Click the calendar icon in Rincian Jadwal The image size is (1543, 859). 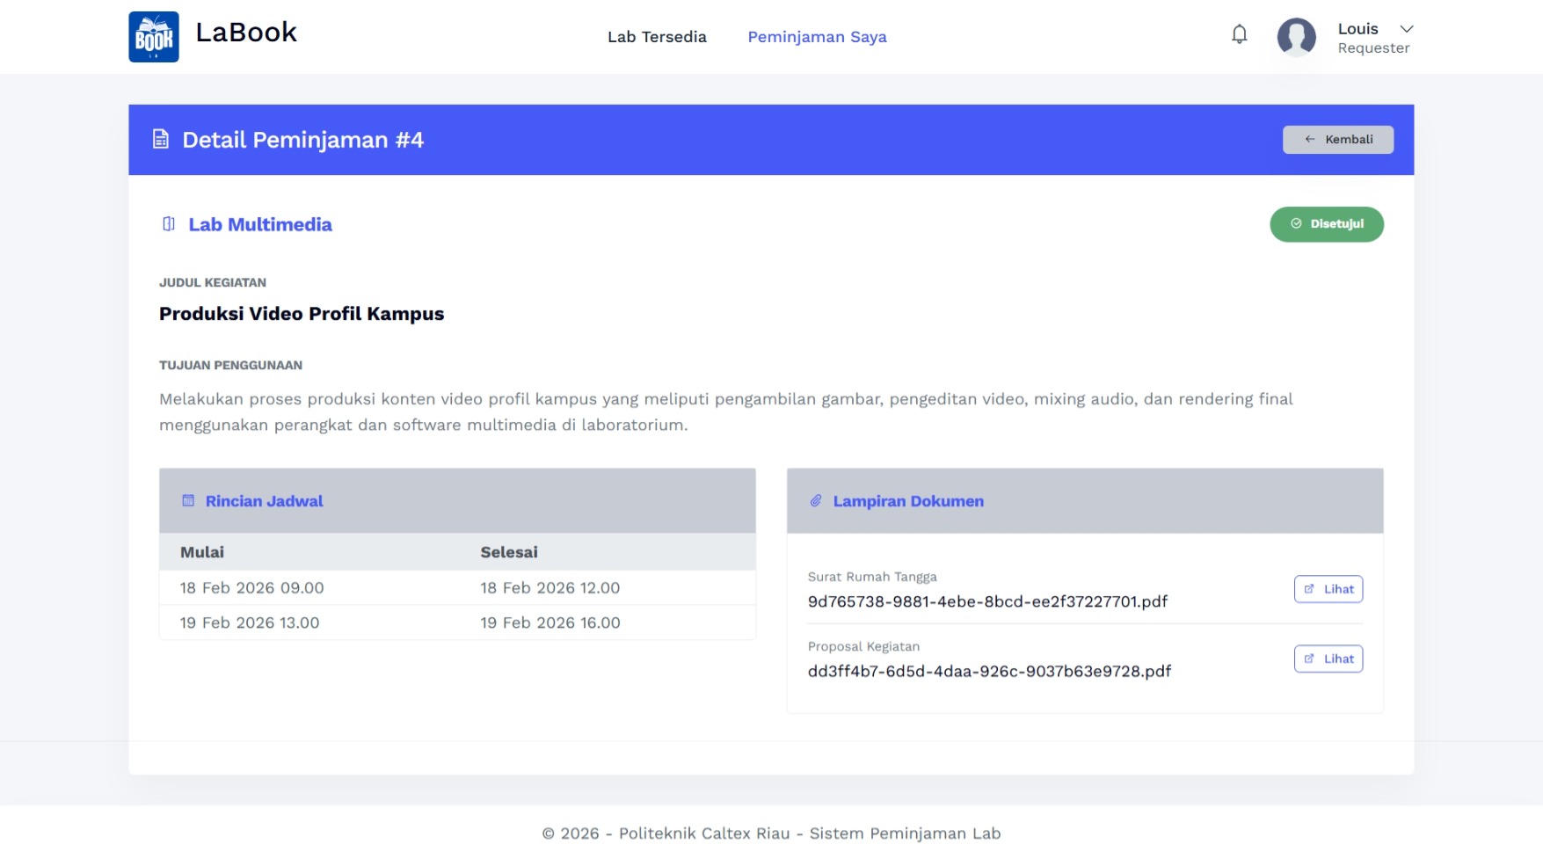pos(188,500)
